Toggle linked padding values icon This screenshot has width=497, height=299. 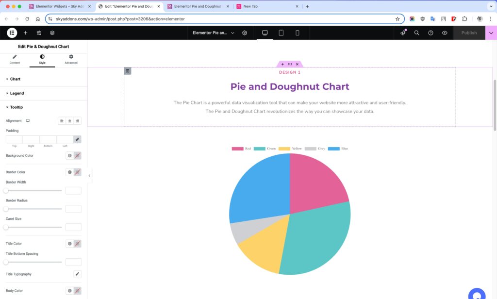(x=77, y=139)
